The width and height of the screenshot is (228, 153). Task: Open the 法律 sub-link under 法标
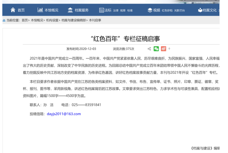tap(116, 11)
